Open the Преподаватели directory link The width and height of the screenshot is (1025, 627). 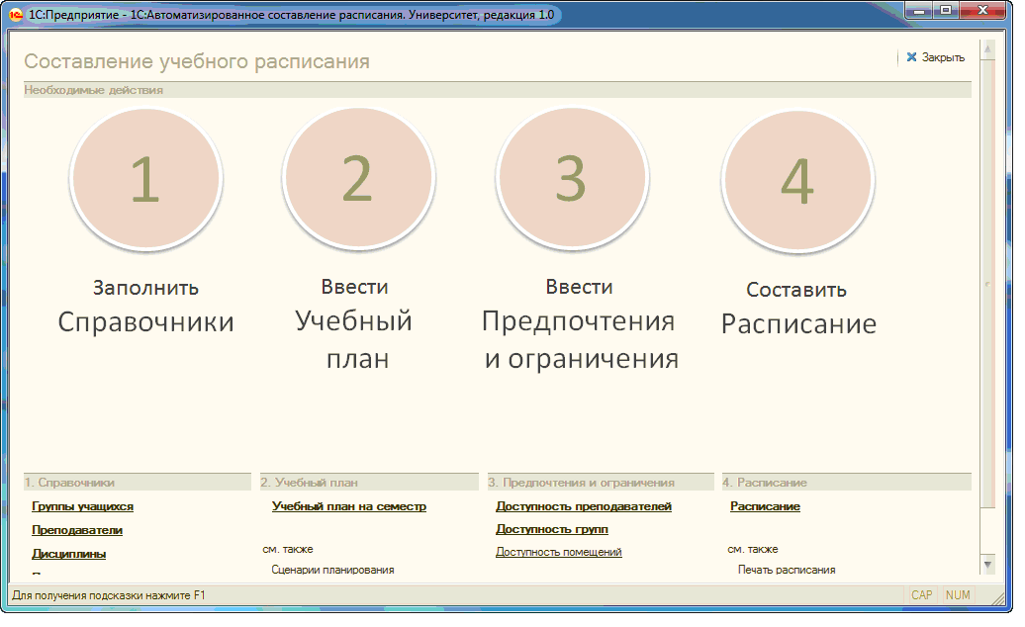tap(77, 530)
